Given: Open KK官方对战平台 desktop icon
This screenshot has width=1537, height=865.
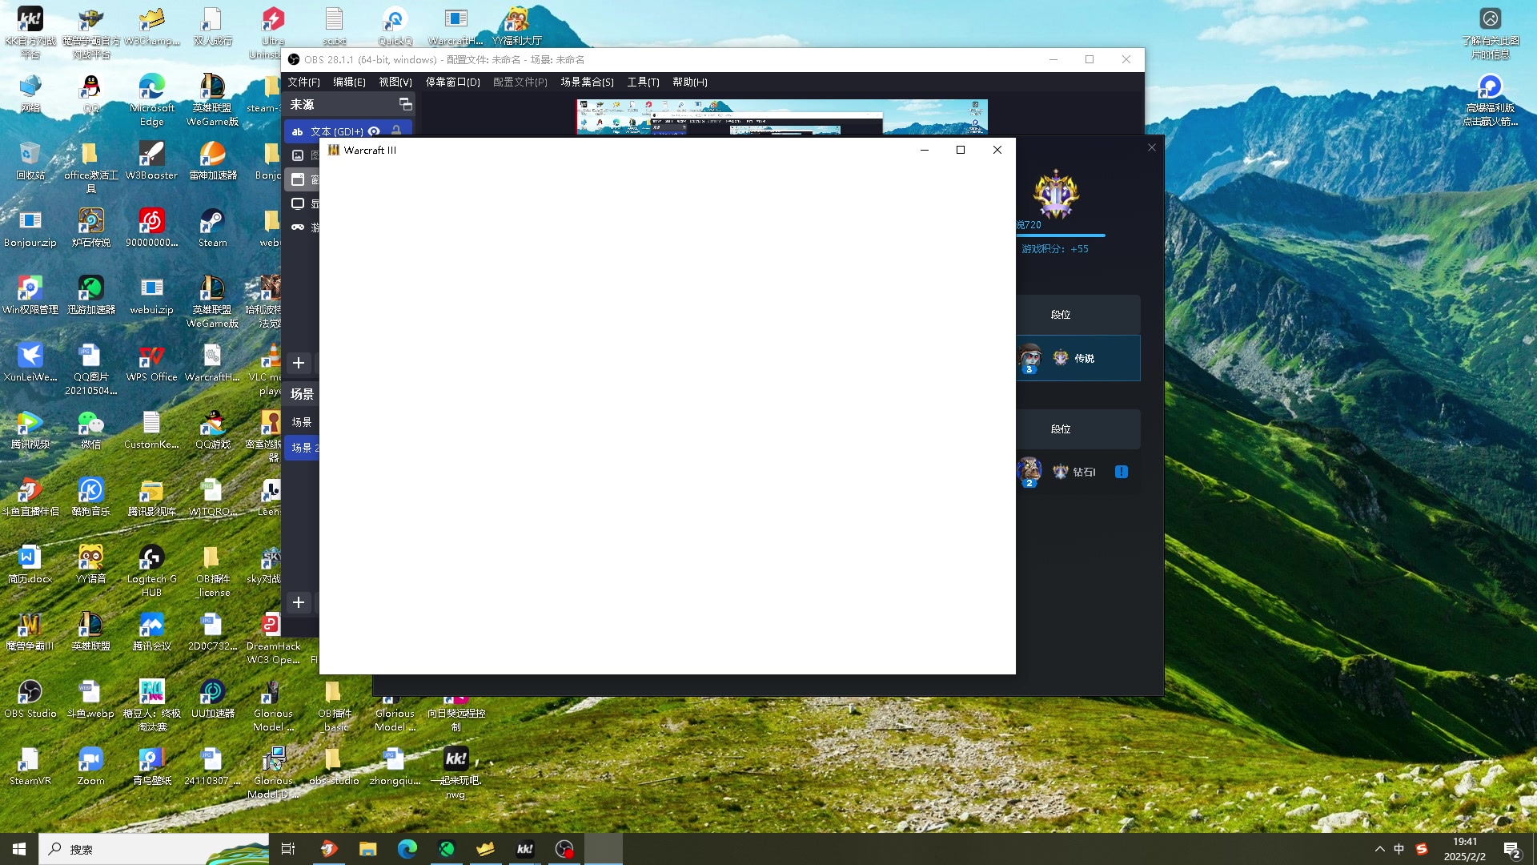Looking at the screenshot, I should pos(30,32).
